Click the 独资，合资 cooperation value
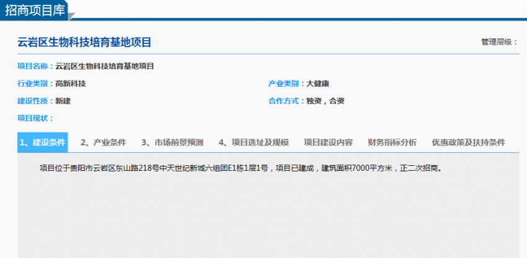Image resolution: width=527 pixels, height=258 pixels. click(x=325, y=101)
